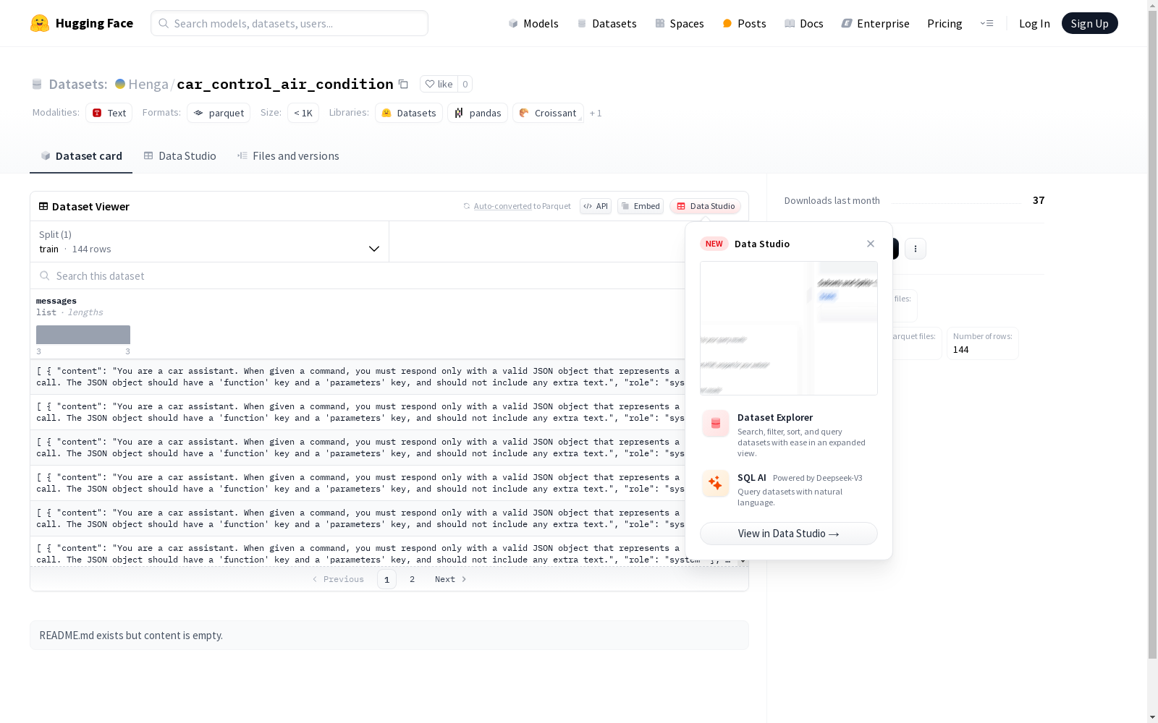This screenshot has height=723, width=1158.
Task: Expand the +1 more libraries
Action: pyautogui.click(x=596, y=113)
